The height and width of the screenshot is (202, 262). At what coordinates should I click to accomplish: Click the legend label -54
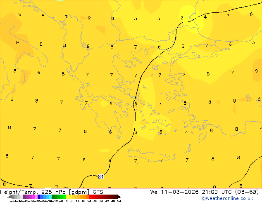pyautogui.click(x=13, y=201)
